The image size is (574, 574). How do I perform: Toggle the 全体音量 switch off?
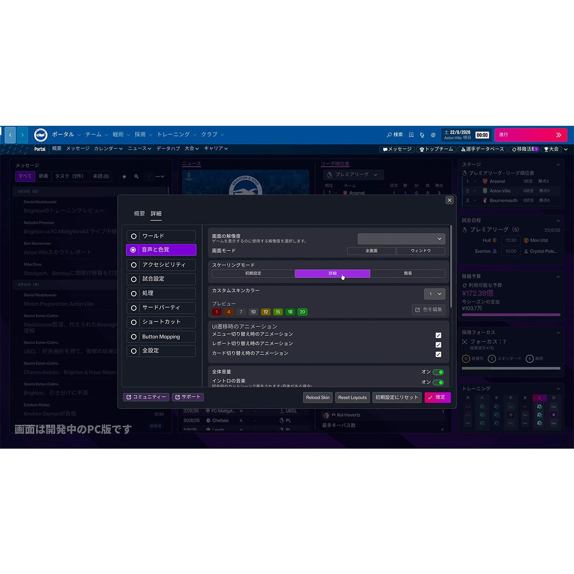438,372
